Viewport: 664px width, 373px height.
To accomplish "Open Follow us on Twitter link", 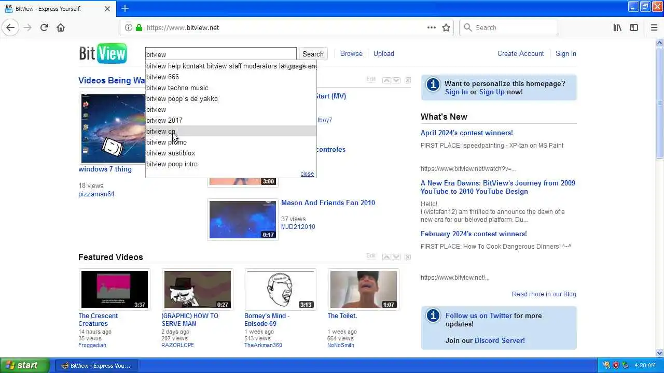I will [479, 315].
